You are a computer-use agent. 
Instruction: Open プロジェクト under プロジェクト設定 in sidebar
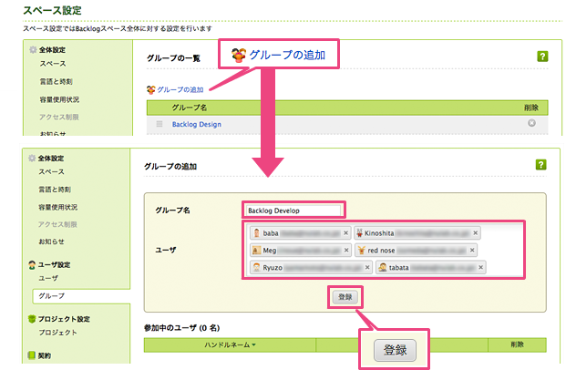[x=57, y=333]
